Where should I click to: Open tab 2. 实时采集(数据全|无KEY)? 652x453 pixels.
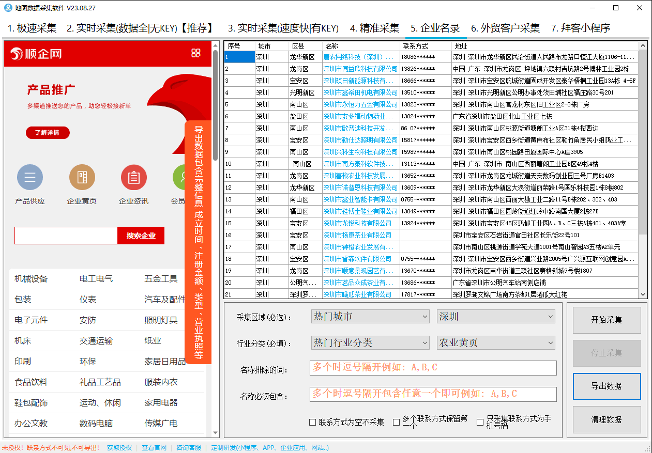[141, 28]
